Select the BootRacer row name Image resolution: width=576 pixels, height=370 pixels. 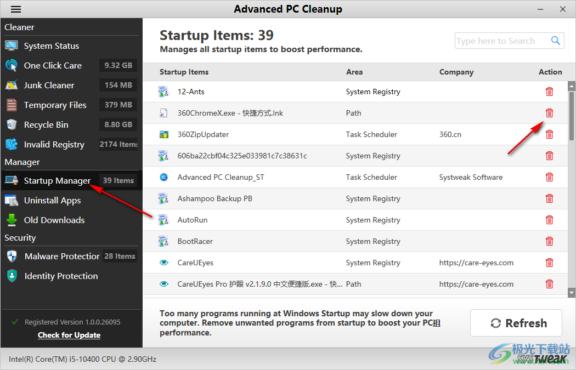tap(195, 241)
